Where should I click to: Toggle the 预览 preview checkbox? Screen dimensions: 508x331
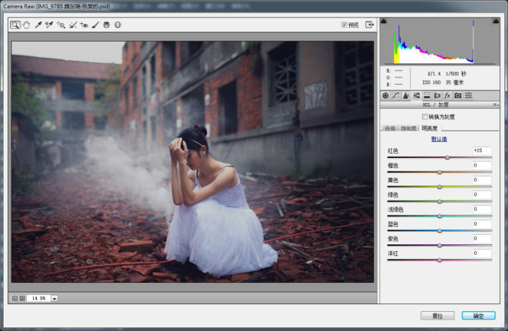click(x=344, y=25)
